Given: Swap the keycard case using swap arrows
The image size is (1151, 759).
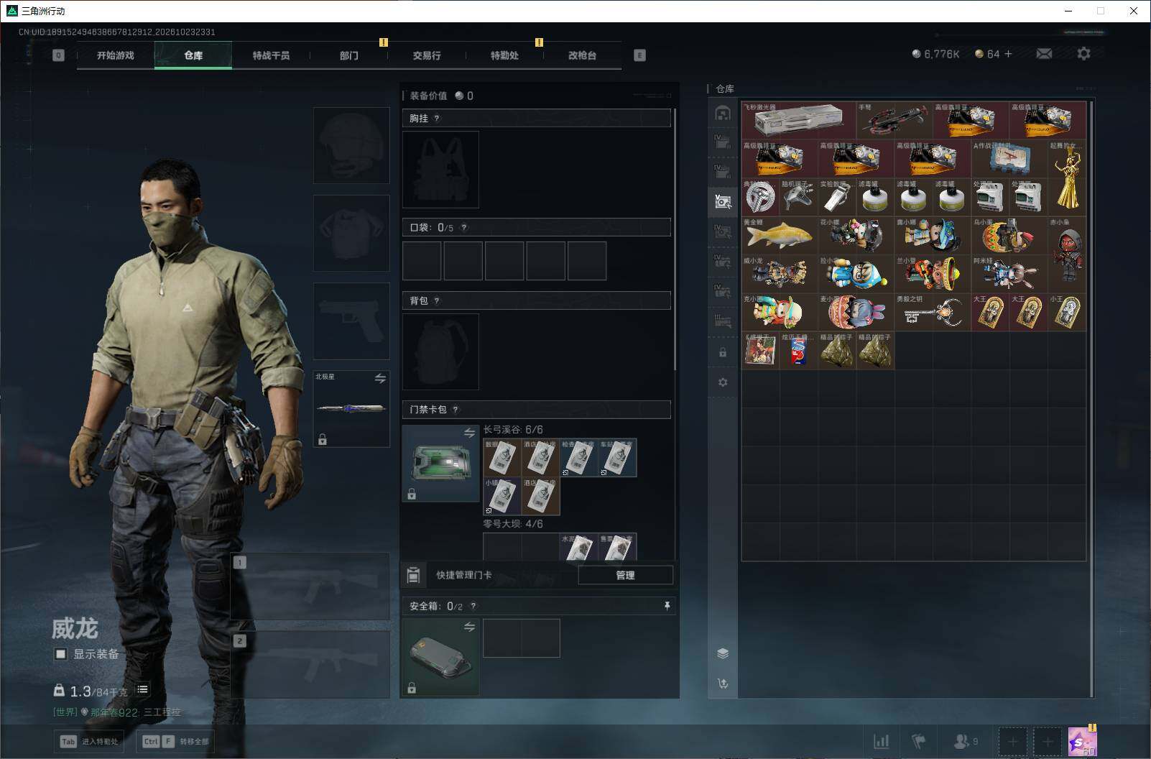Looking at the screenshot, I should [x=469, y=433].
